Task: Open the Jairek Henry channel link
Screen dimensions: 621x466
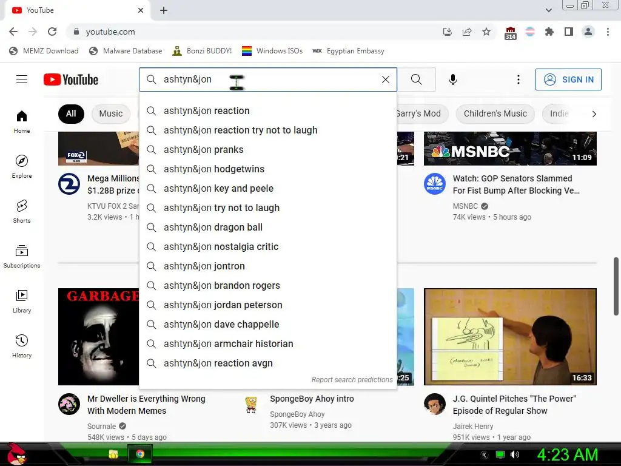Action: [x=473, y=427]
